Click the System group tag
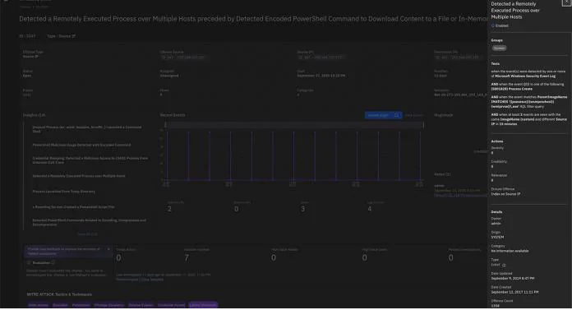Image resolution: width=572 pixels, height=310 pixels. 499,49
